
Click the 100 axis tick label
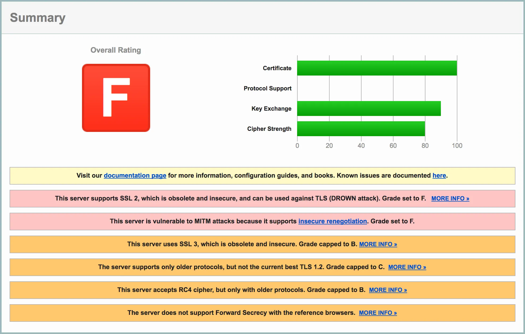click(457, 145)
